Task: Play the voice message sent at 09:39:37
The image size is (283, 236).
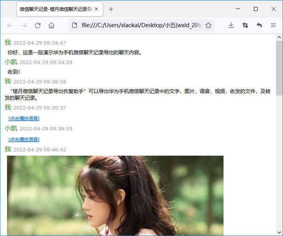Action: coord(24,119)
